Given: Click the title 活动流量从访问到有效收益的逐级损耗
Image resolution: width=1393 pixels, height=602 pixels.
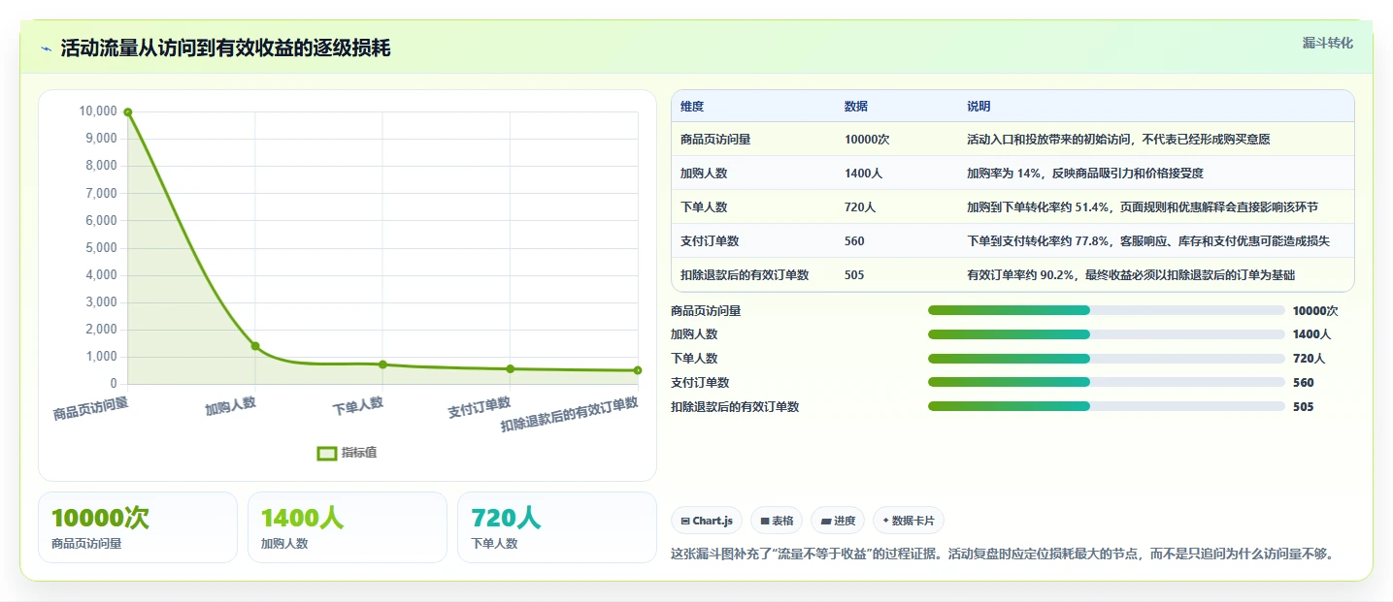Looking at the screenshot, I should coord(225,48).
